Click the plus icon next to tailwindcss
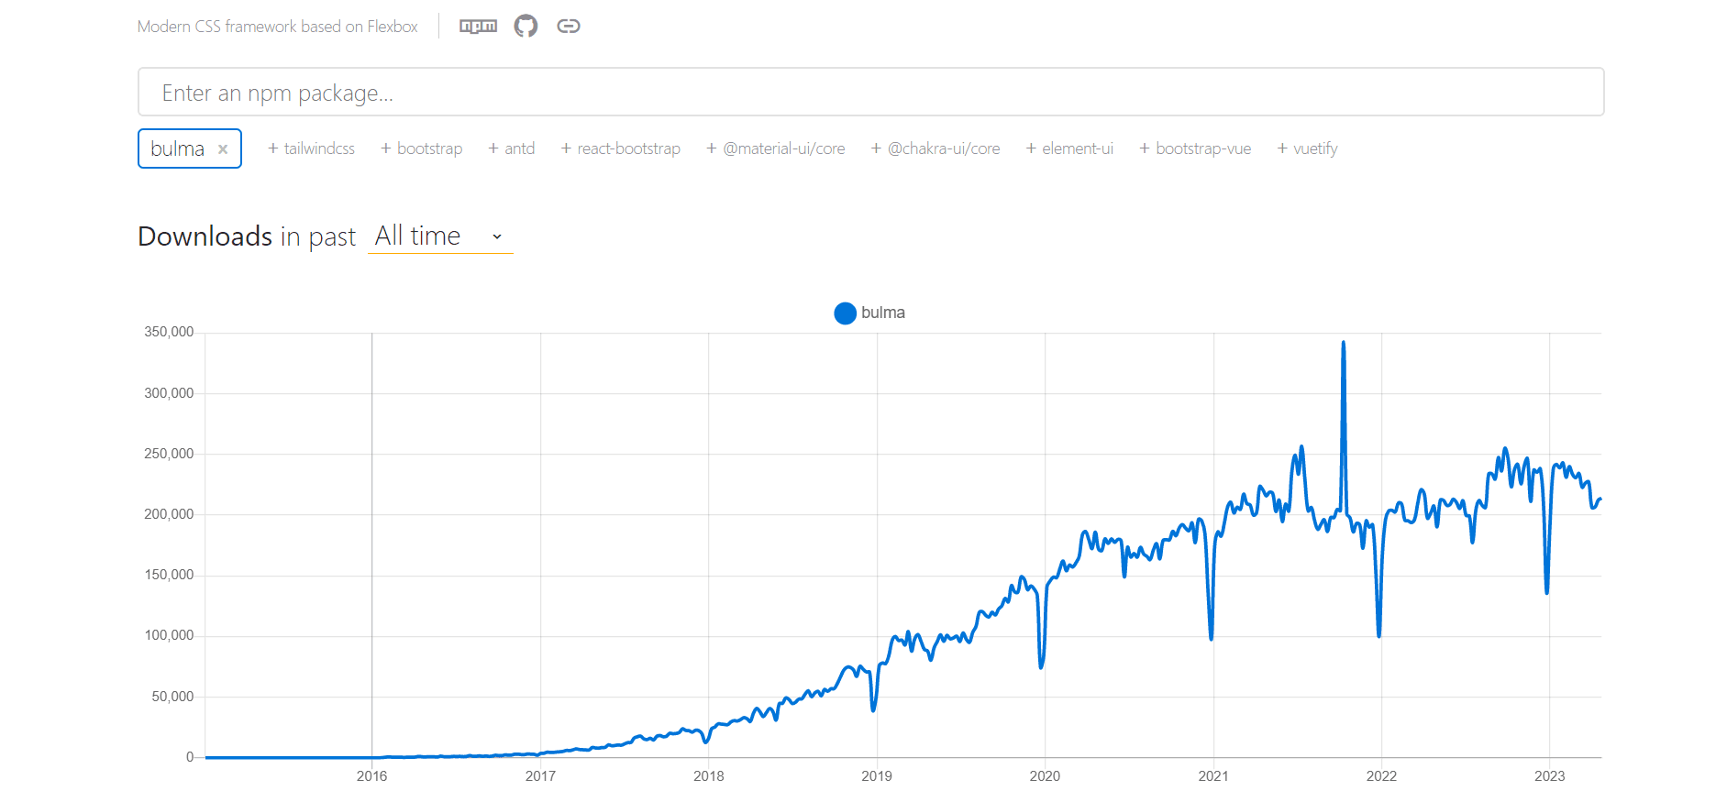Viewport: 1727px width, 802px height. [x=272, y=148]
